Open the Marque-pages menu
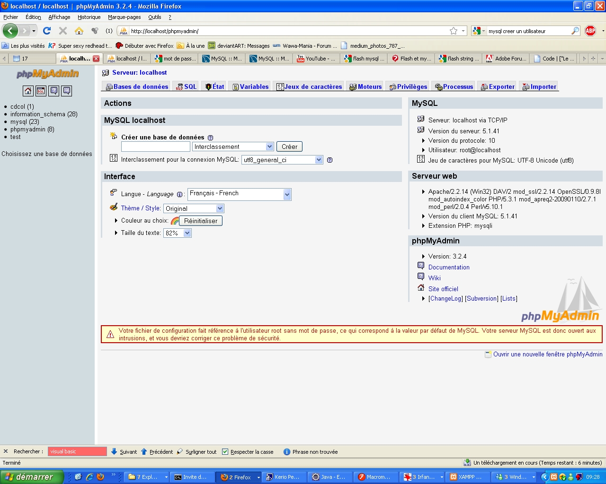Viewport: 606px width, 484px height. (x=124, y=17)
